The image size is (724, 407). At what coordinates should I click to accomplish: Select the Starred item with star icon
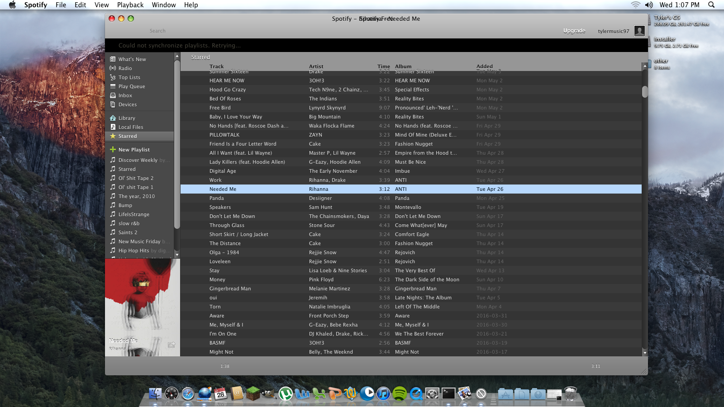pos(139,136)
